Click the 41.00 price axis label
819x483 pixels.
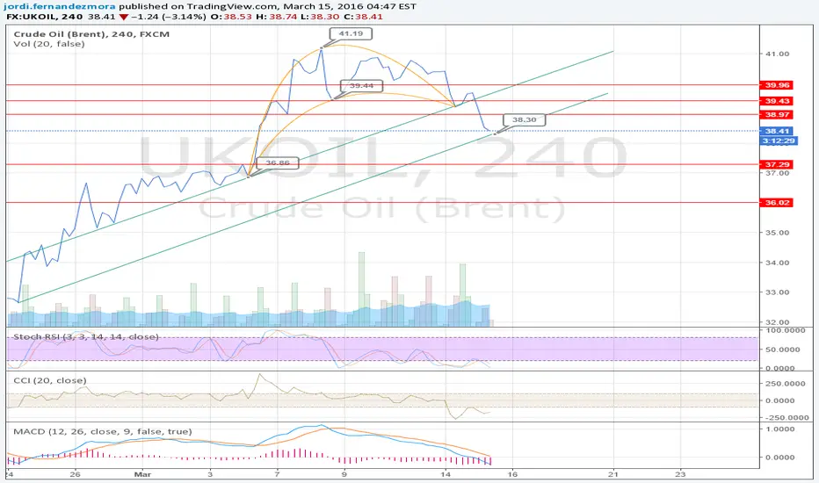tap(777, 54)
